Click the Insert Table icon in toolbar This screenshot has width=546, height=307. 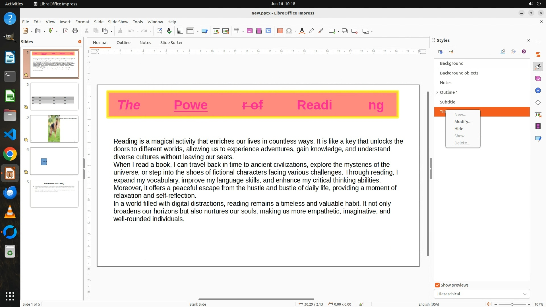(236, 31)
